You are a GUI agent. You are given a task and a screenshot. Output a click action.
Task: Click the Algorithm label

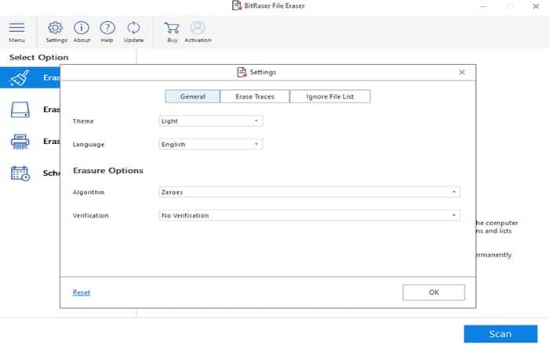[88, 192]
